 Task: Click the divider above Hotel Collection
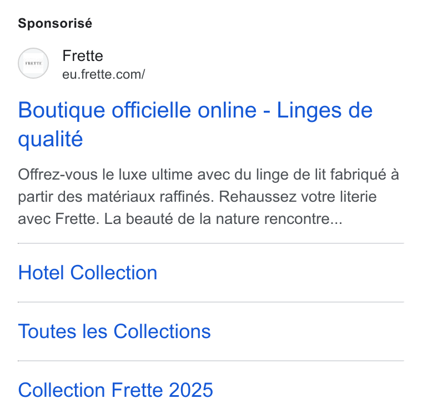point(211,243)
